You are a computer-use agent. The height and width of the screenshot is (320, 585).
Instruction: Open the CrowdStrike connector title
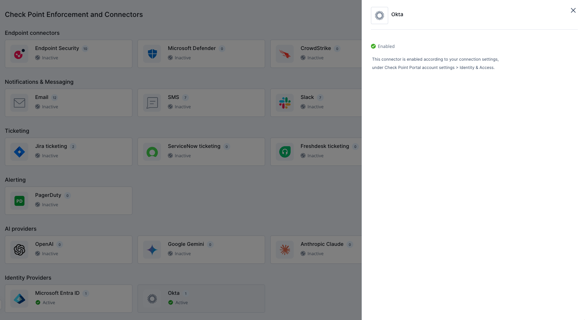coord(316,48)
